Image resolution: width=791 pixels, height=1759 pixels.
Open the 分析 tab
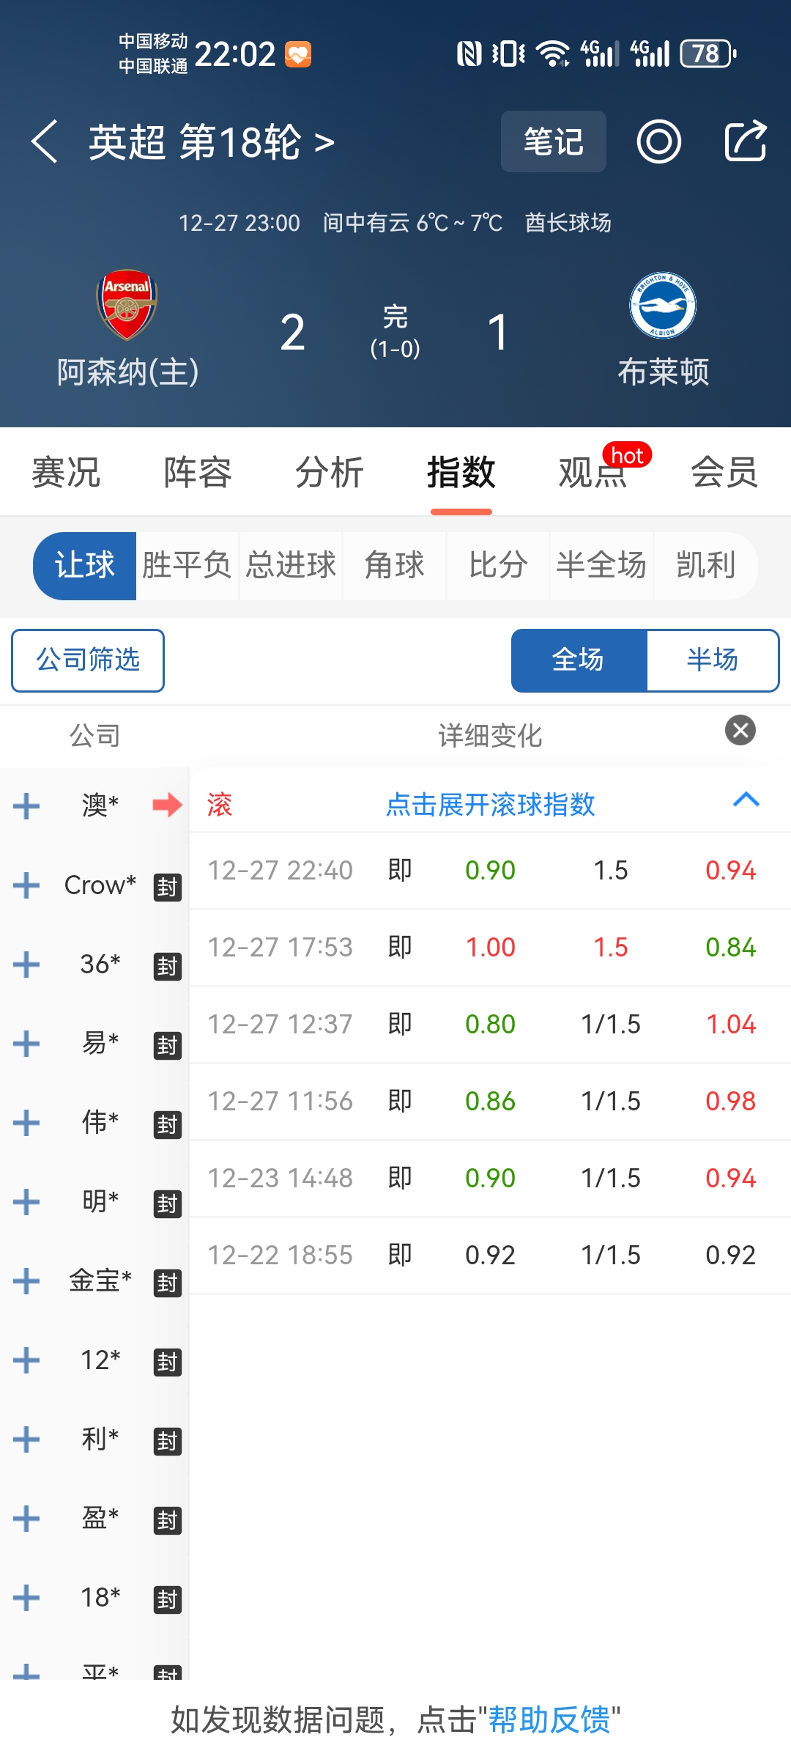tap(329, 472)
